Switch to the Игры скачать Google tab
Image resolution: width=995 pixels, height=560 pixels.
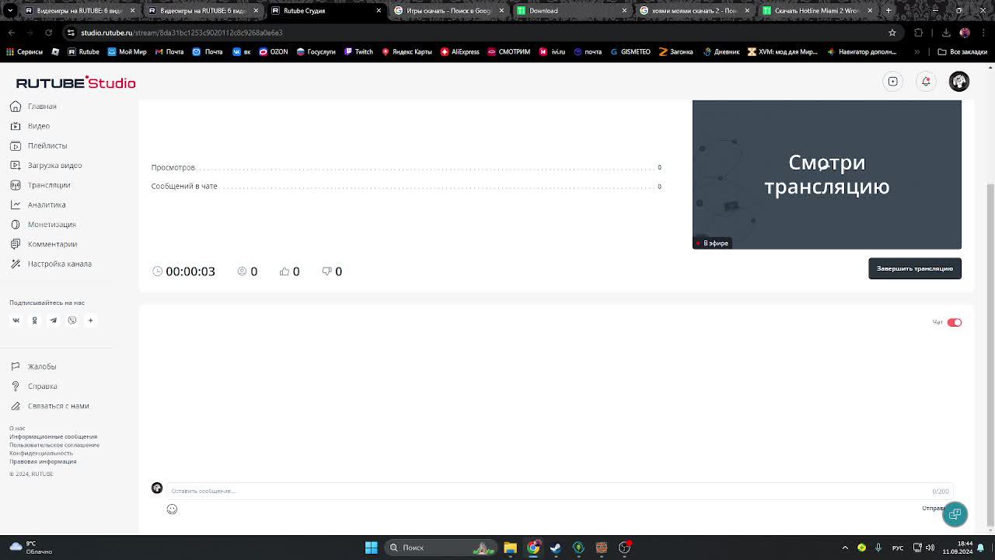click(449, 11)
